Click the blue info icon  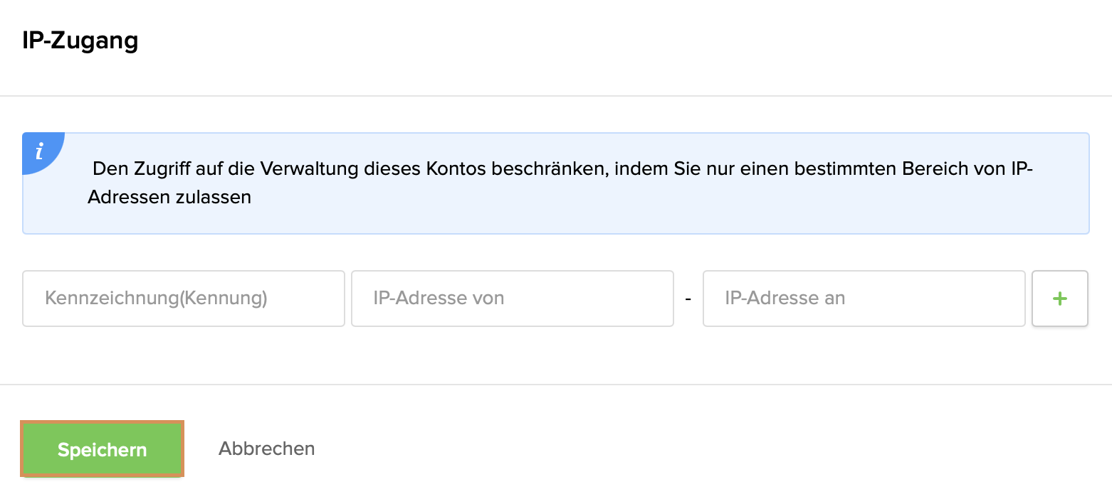click(41, 150)
